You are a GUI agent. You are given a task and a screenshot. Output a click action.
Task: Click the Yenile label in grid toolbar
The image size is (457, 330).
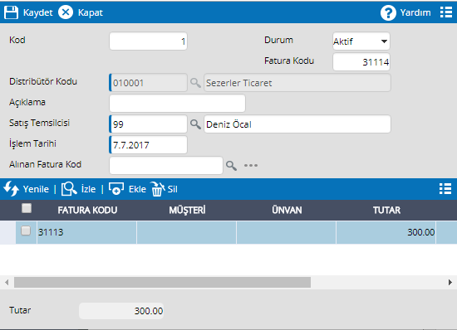[36, 189]
